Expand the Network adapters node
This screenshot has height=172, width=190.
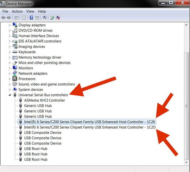(x=10, y=73)
